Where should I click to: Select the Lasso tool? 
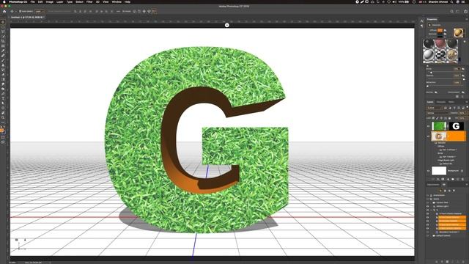[3, 32]
